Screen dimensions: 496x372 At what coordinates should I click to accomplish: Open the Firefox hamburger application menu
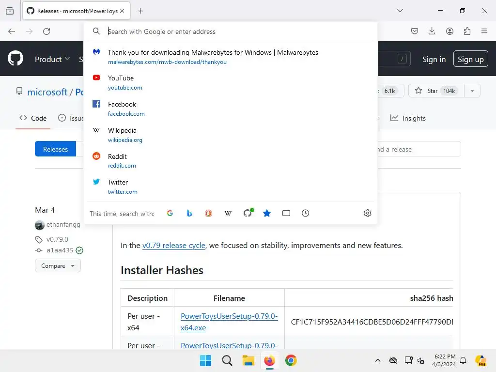tap(484, 31)
